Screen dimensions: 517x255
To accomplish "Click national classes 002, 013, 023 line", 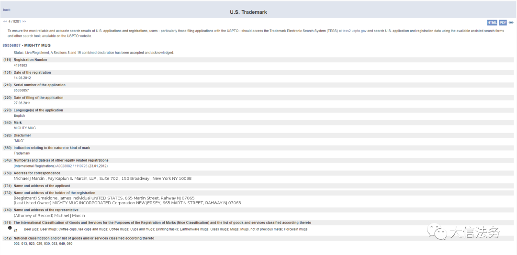I will pos(43,244).
